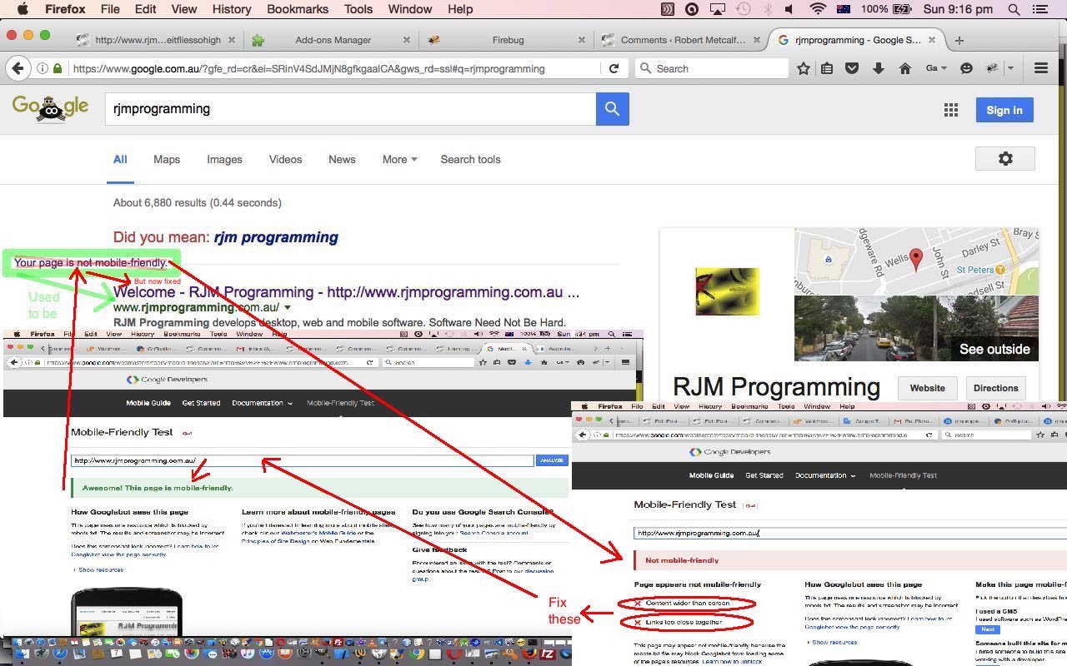1067x666 pixels.
Task: Click See outside street view
Action: 994,349
